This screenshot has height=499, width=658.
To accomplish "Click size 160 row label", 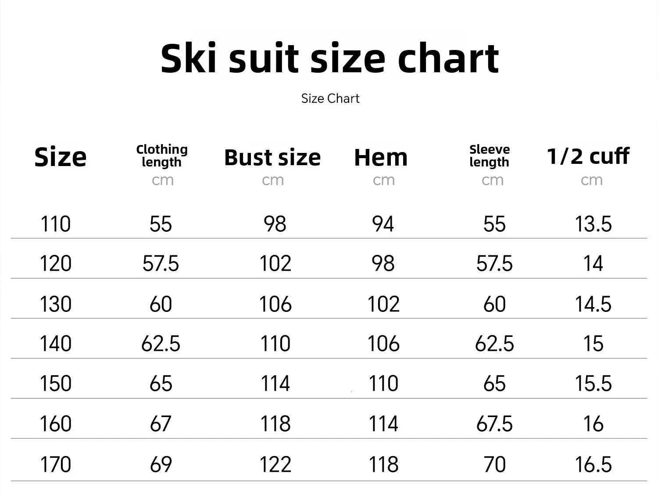I will click(x=55, y=424).
